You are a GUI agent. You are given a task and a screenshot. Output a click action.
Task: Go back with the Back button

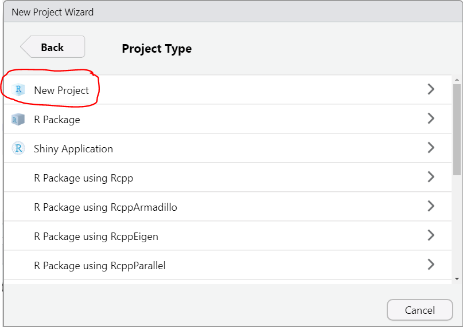[x=53, y=46]
